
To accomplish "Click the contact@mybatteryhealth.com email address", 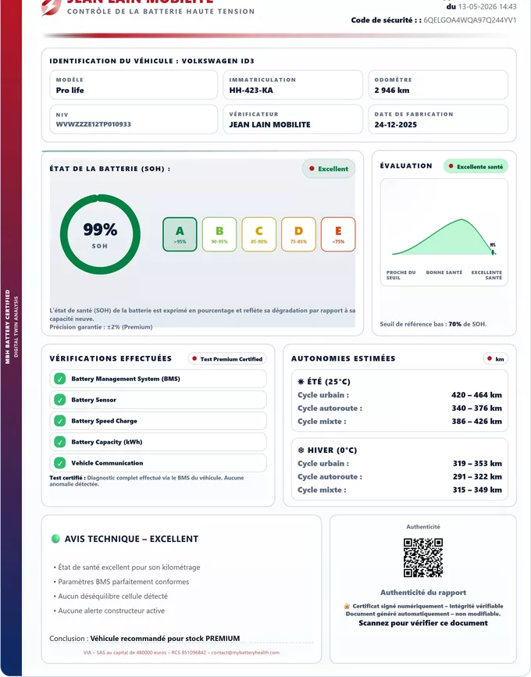I will coord(245,652).
